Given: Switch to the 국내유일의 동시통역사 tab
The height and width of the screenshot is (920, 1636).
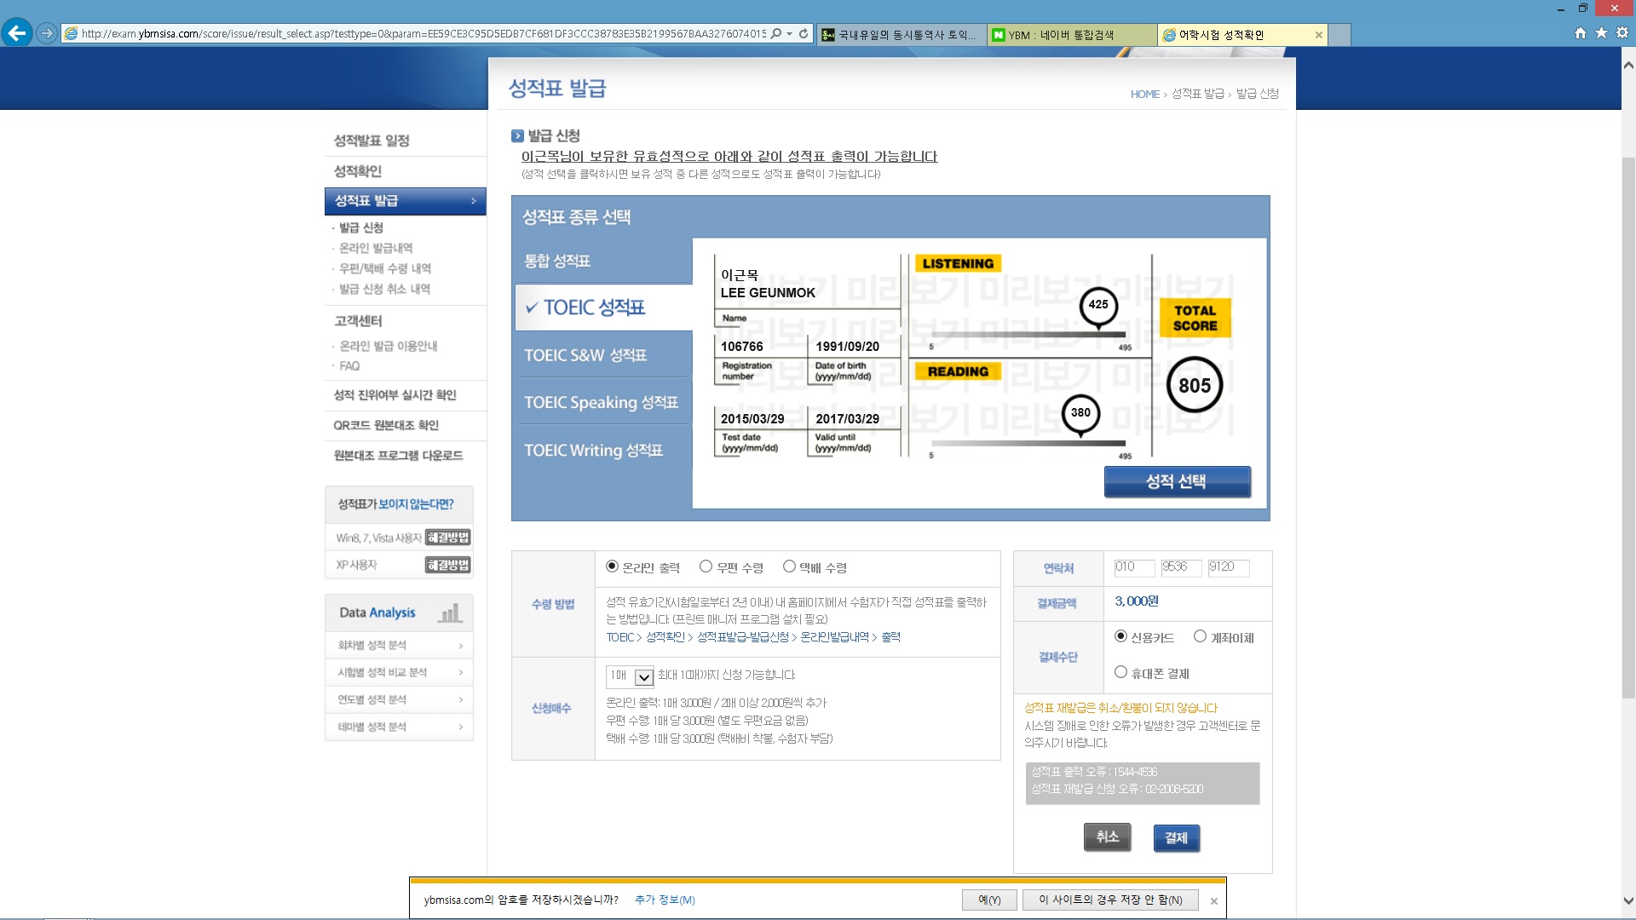Looking at the screenshot, I should (x=900, y=35).
